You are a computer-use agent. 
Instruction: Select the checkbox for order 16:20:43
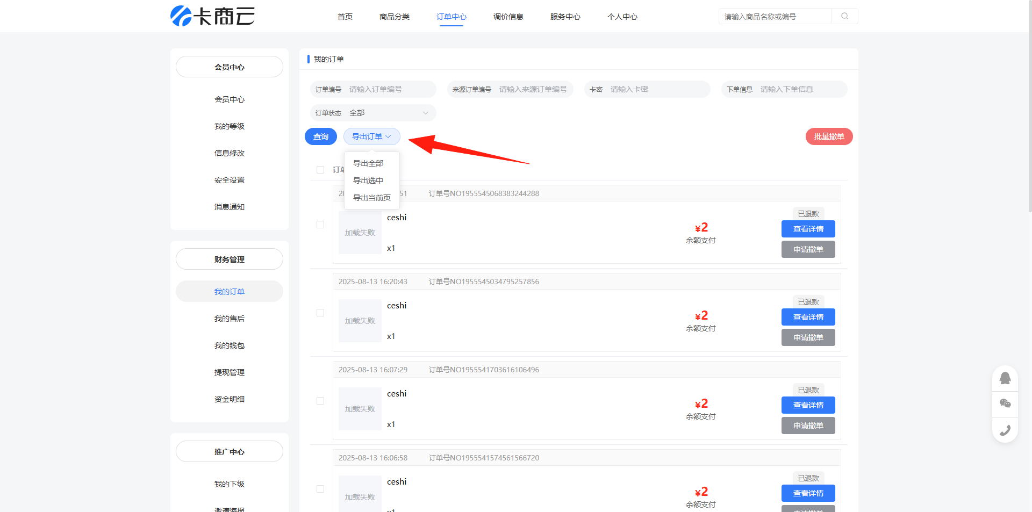320,313
